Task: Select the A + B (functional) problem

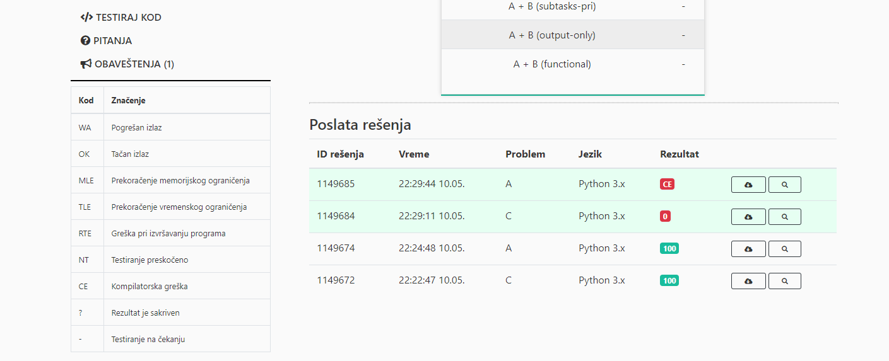Action: [551, 64]
